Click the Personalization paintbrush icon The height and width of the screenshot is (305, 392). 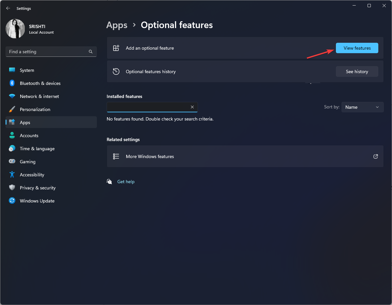12,109
